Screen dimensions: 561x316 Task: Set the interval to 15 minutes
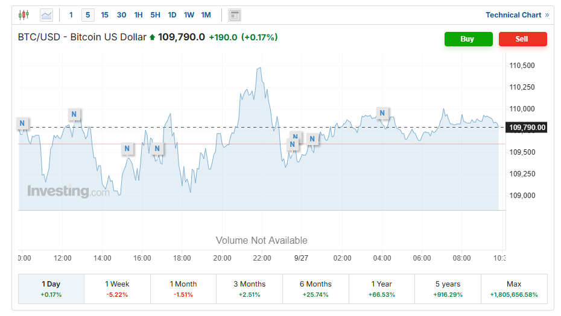click(105, 15)
